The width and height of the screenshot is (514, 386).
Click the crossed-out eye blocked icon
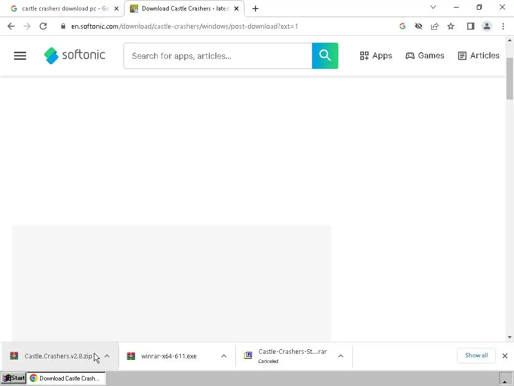tap(419, 26)
